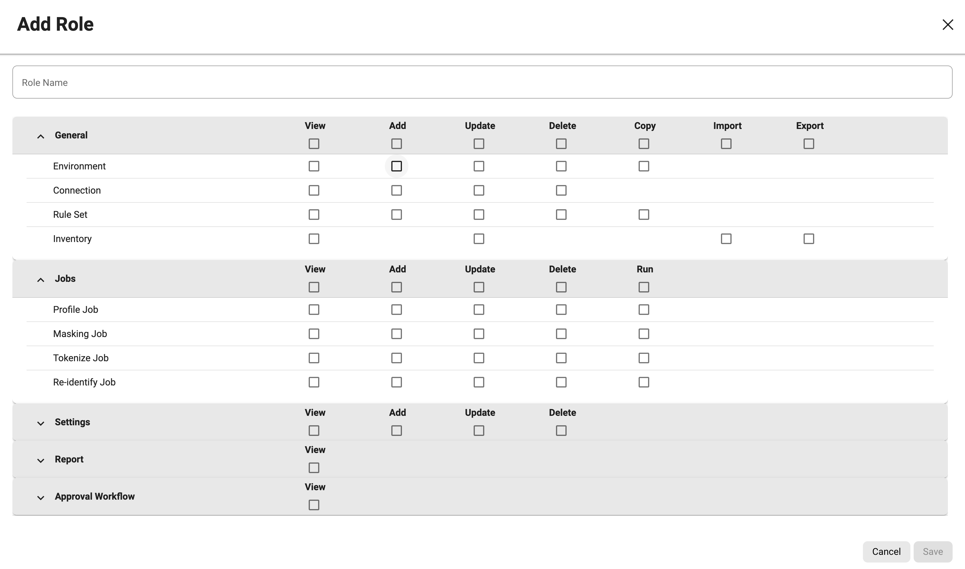Click the Cancel button
This screenshot has height=569, width=965.
[886, 551]
